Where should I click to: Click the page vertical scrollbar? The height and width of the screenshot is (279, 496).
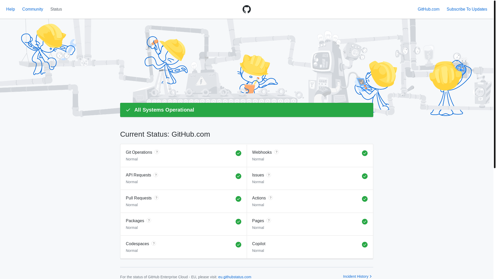495,84
